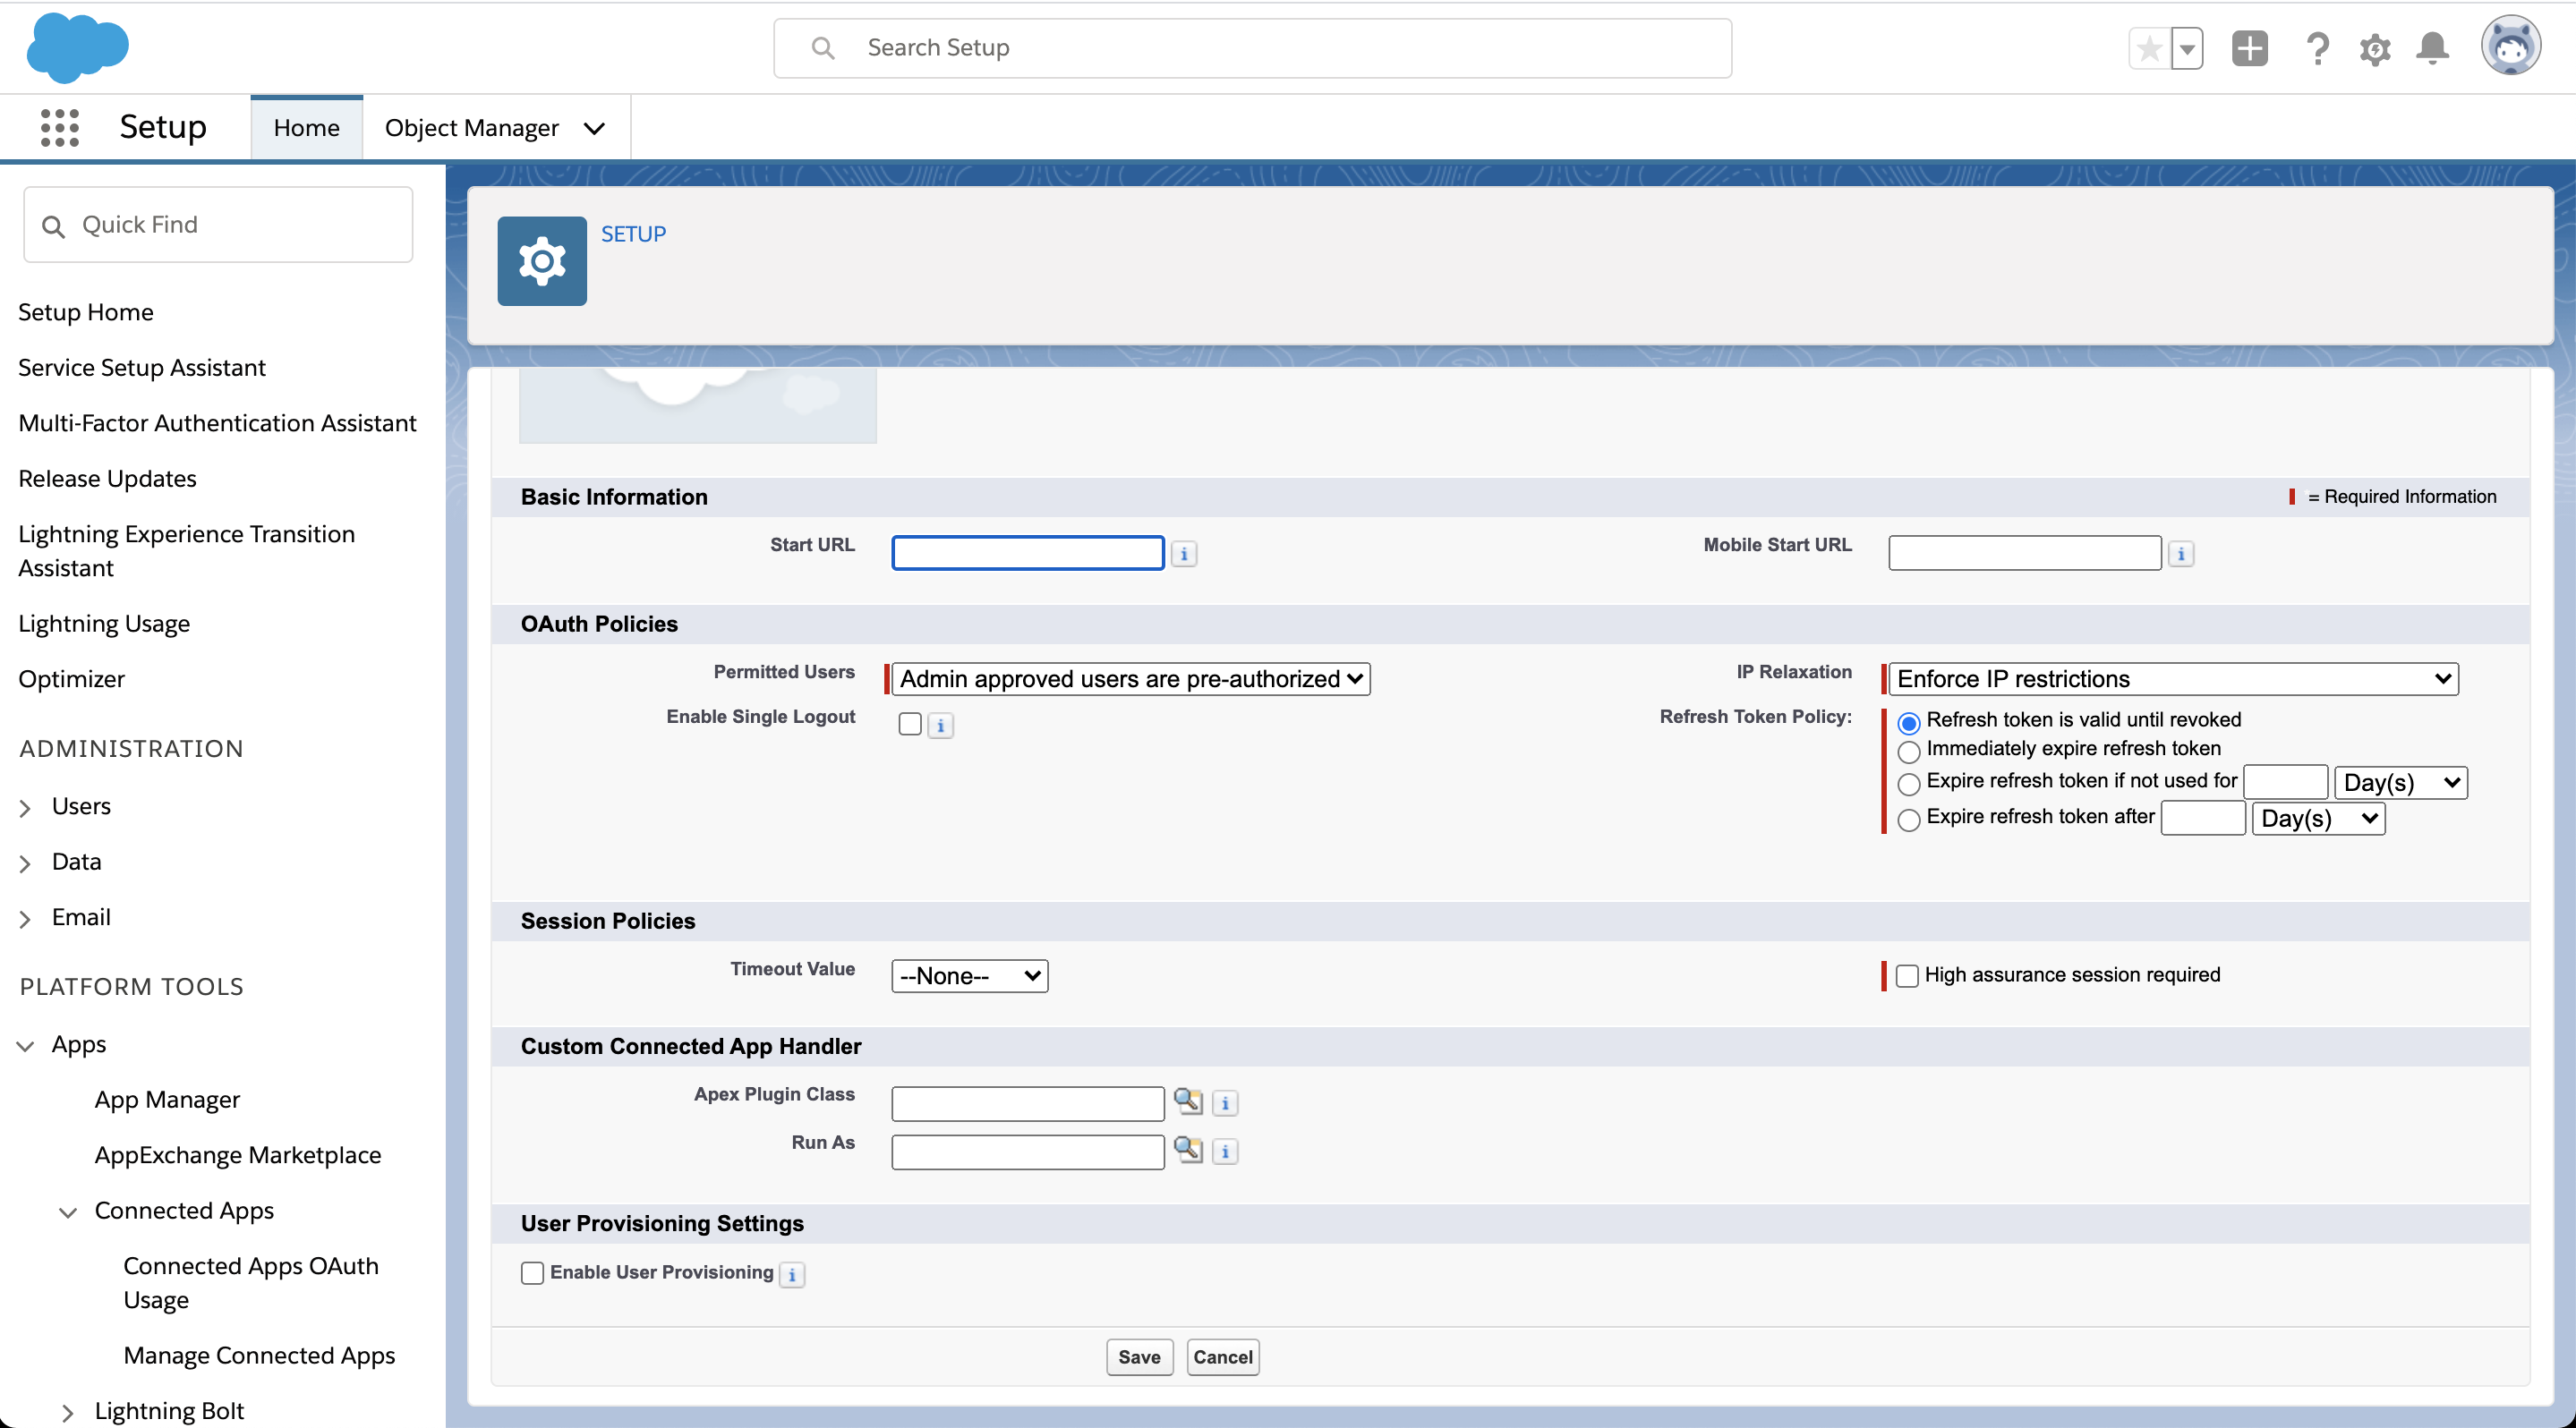2576x1428 pixels.
Task: Check Enable User Provisioning checkbox
Action: tap(532, 1273)
